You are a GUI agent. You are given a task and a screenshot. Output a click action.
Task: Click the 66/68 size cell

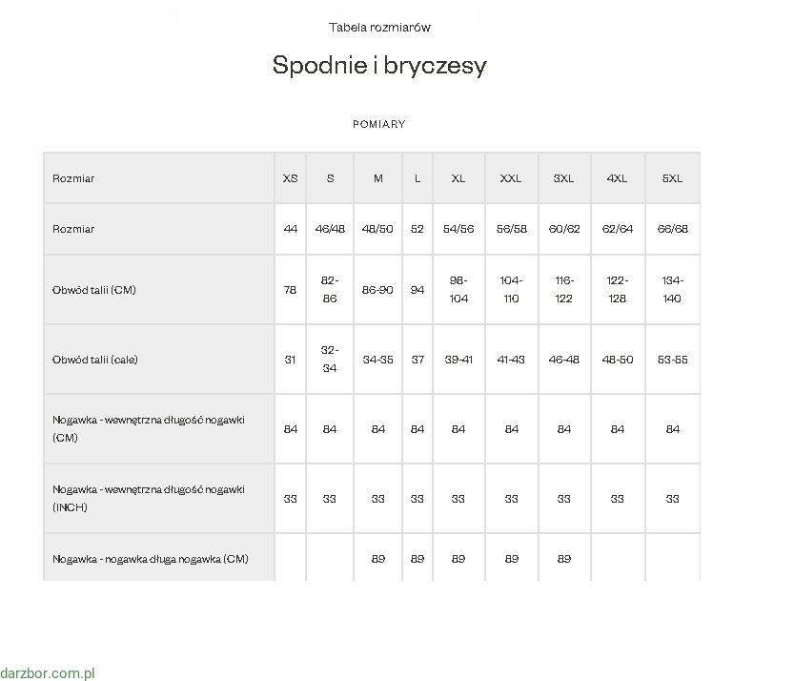pyautogui.click(x=672, y=229)
